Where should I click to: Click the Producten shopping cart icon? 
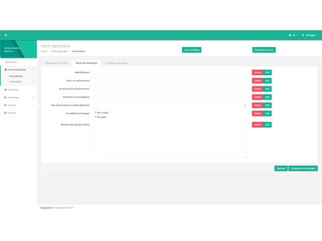(x=5, y=90)
